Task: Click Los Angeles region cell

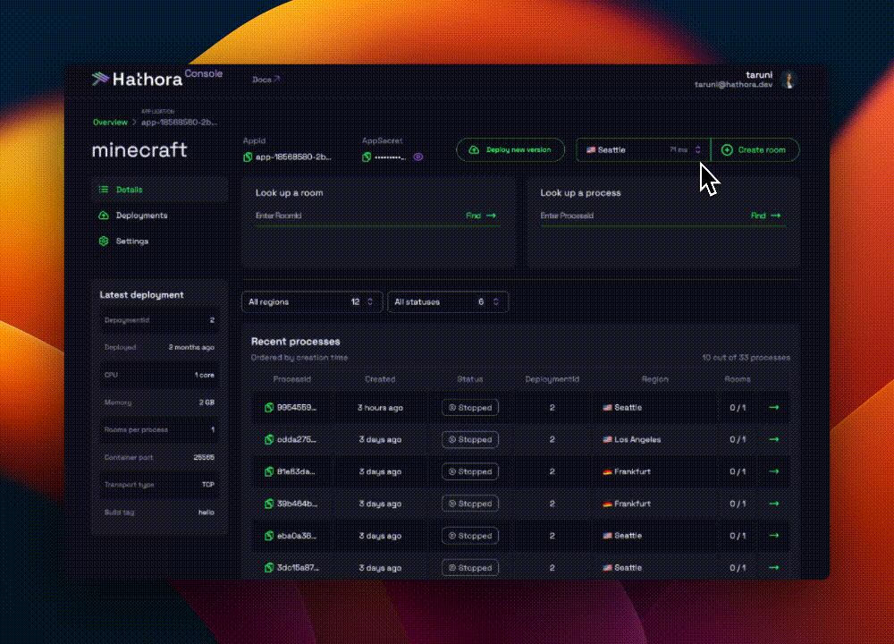Action: [632, 439]
